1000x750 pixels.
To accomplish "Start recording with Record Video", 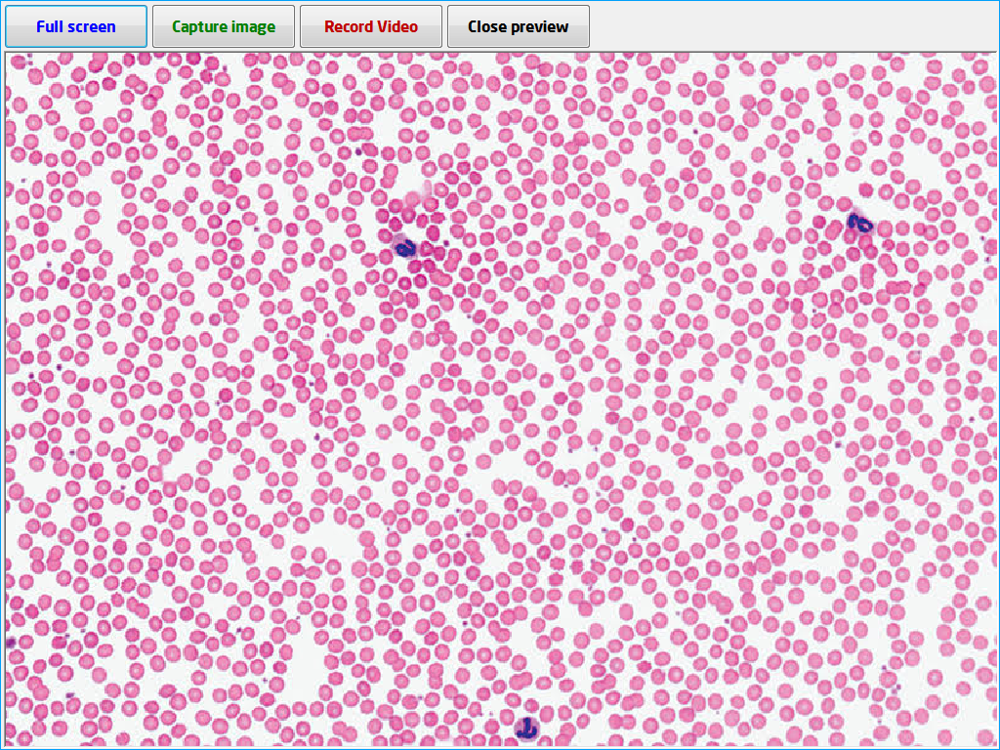I will tap(371, 26).
